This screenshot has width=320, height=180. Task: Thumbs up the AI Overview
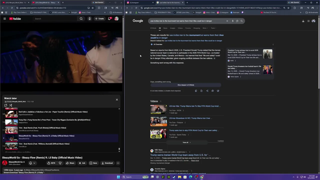pos(213,91)
